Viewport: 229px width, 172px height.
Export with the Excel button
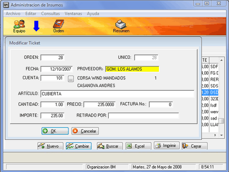click(x=138, y=146)
